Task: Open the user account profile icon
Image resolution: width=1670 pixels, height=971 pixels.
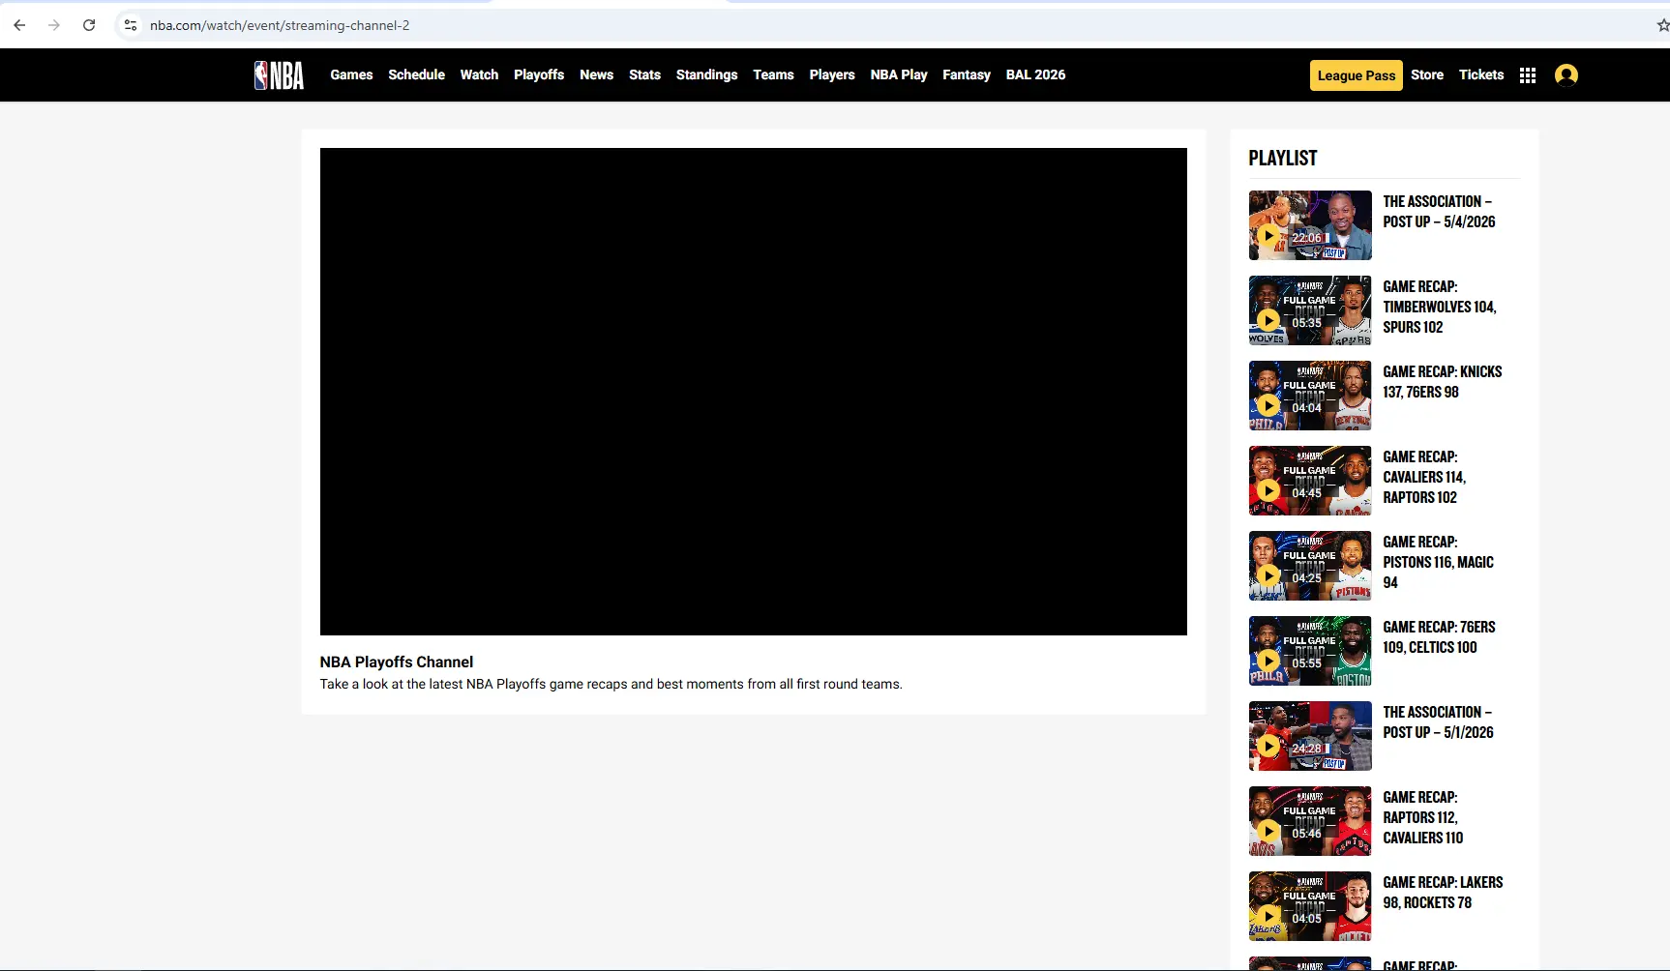Action: tap(1566, 75)
